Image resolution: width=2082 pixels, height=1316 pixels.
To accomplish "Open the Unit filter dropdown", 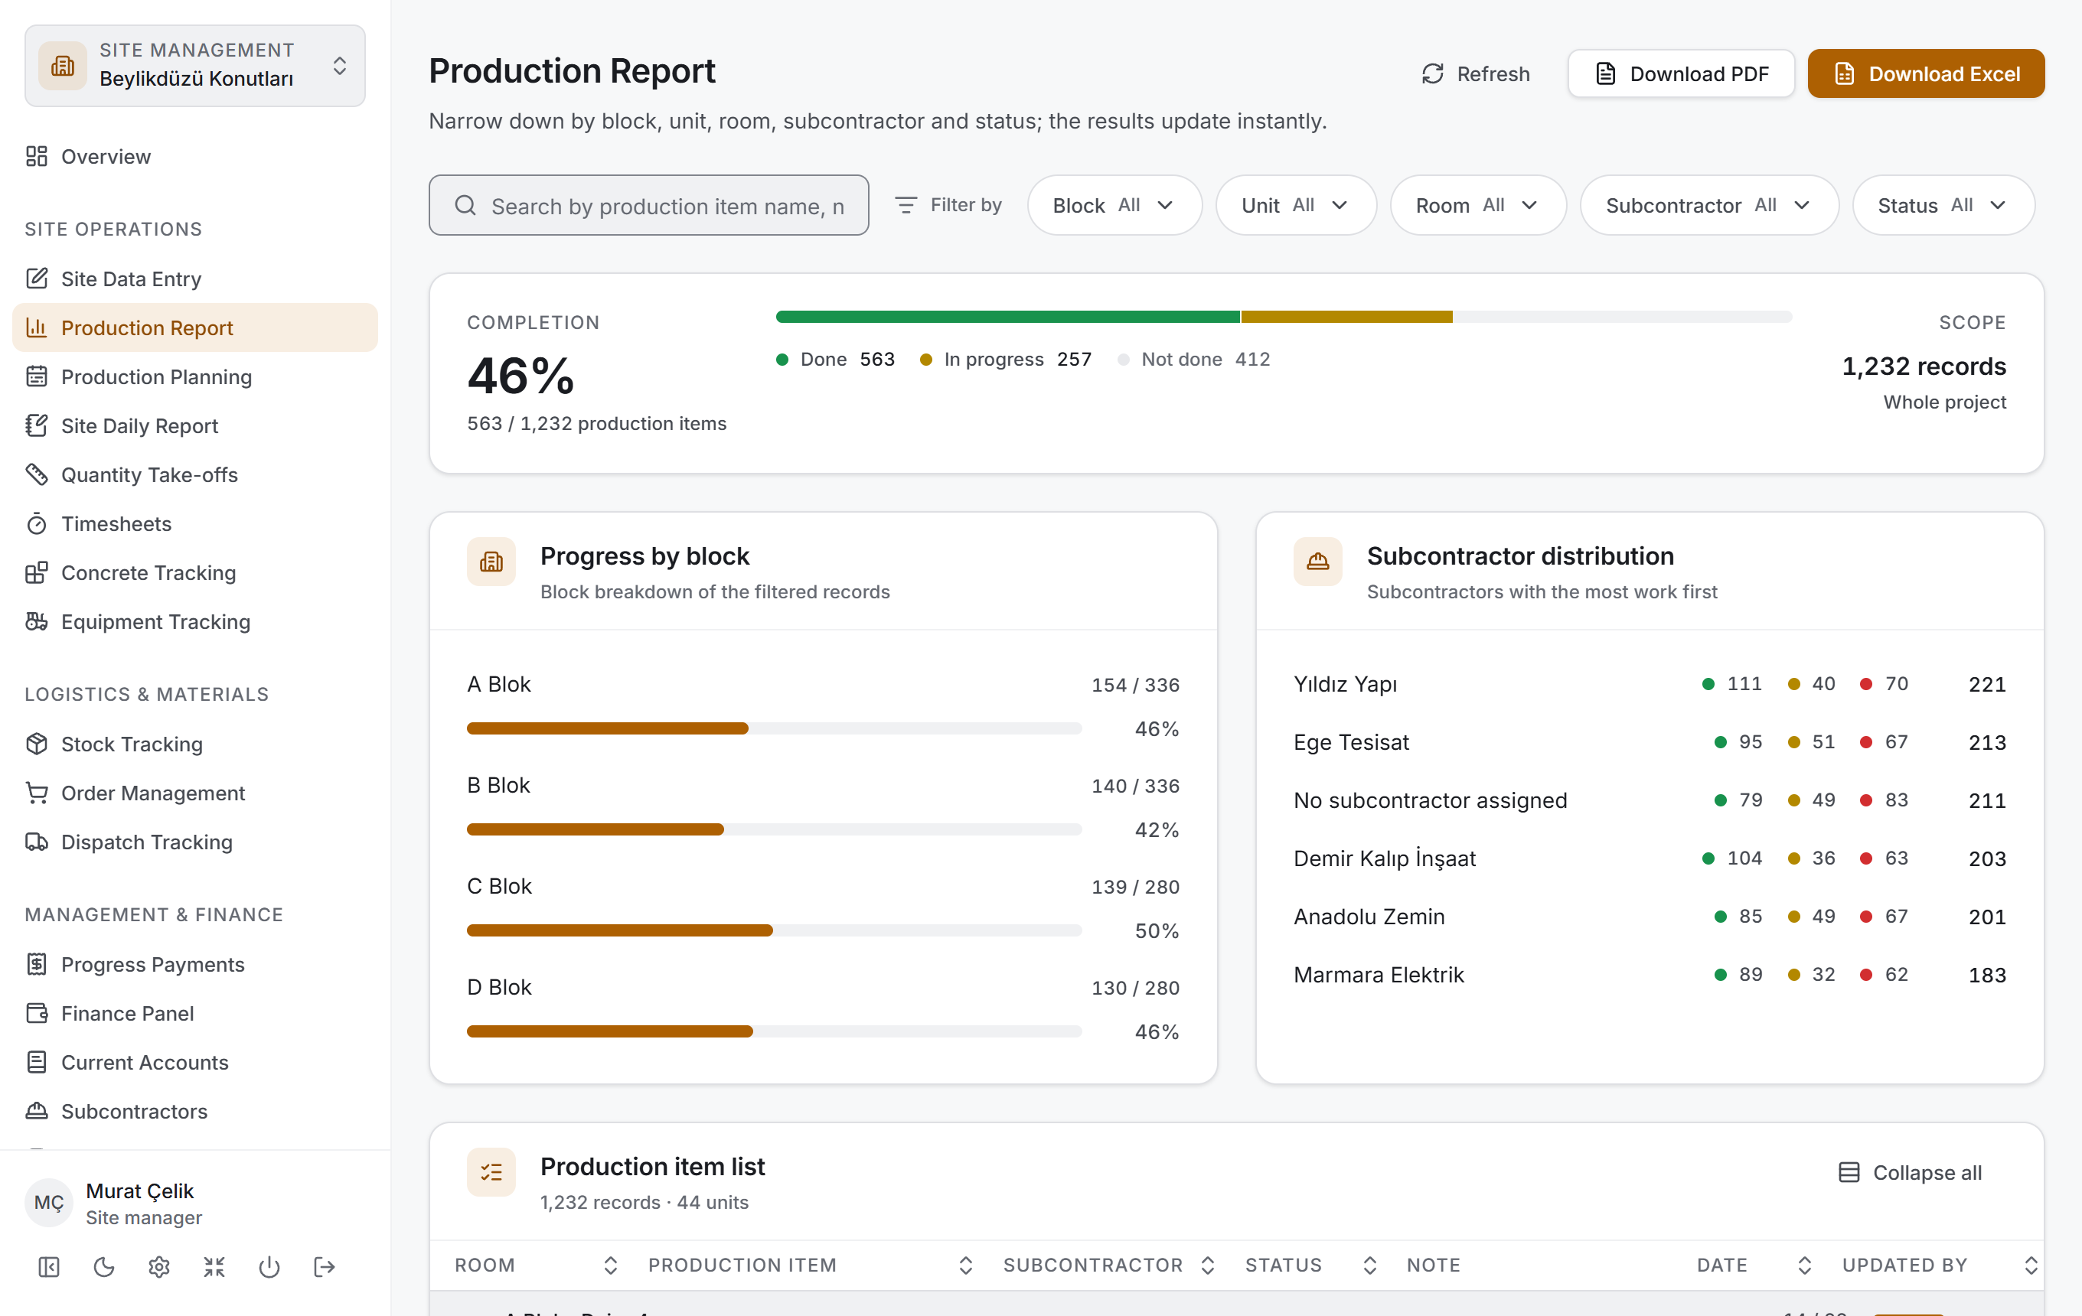I will tap(1295, 206).
